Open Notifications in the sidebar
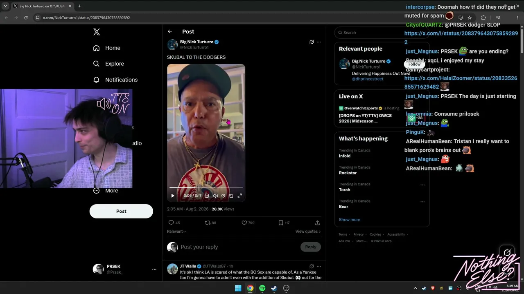524x294 pixels. click(x=115, y=80)
